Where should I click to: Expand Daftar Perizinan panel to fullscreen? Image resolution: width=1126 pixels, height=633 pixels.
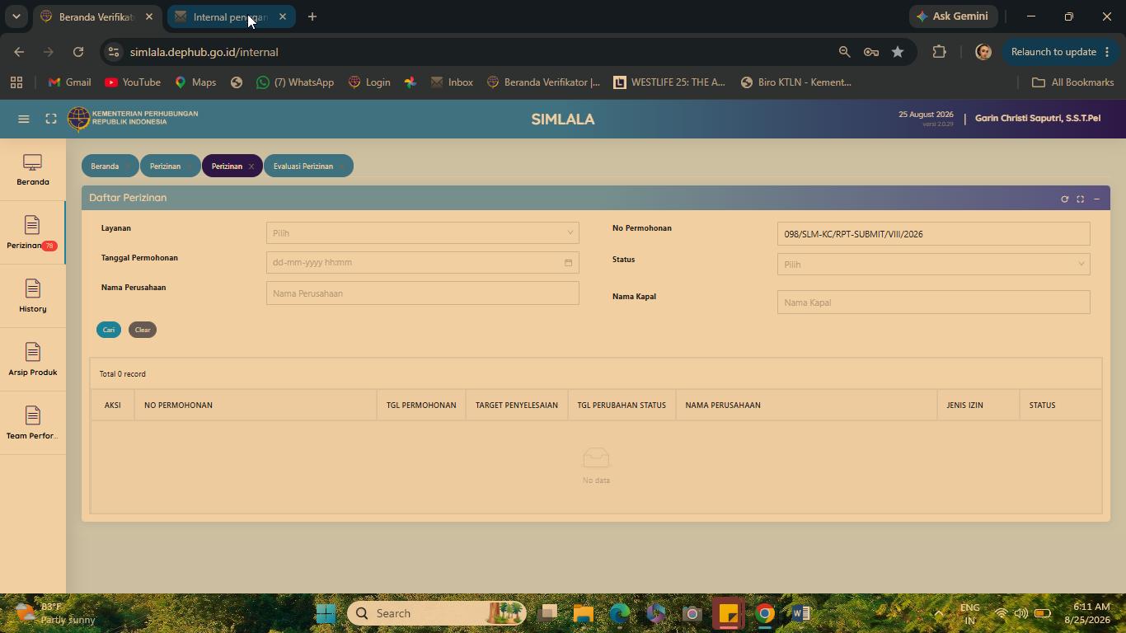[x=1081, y=199]
